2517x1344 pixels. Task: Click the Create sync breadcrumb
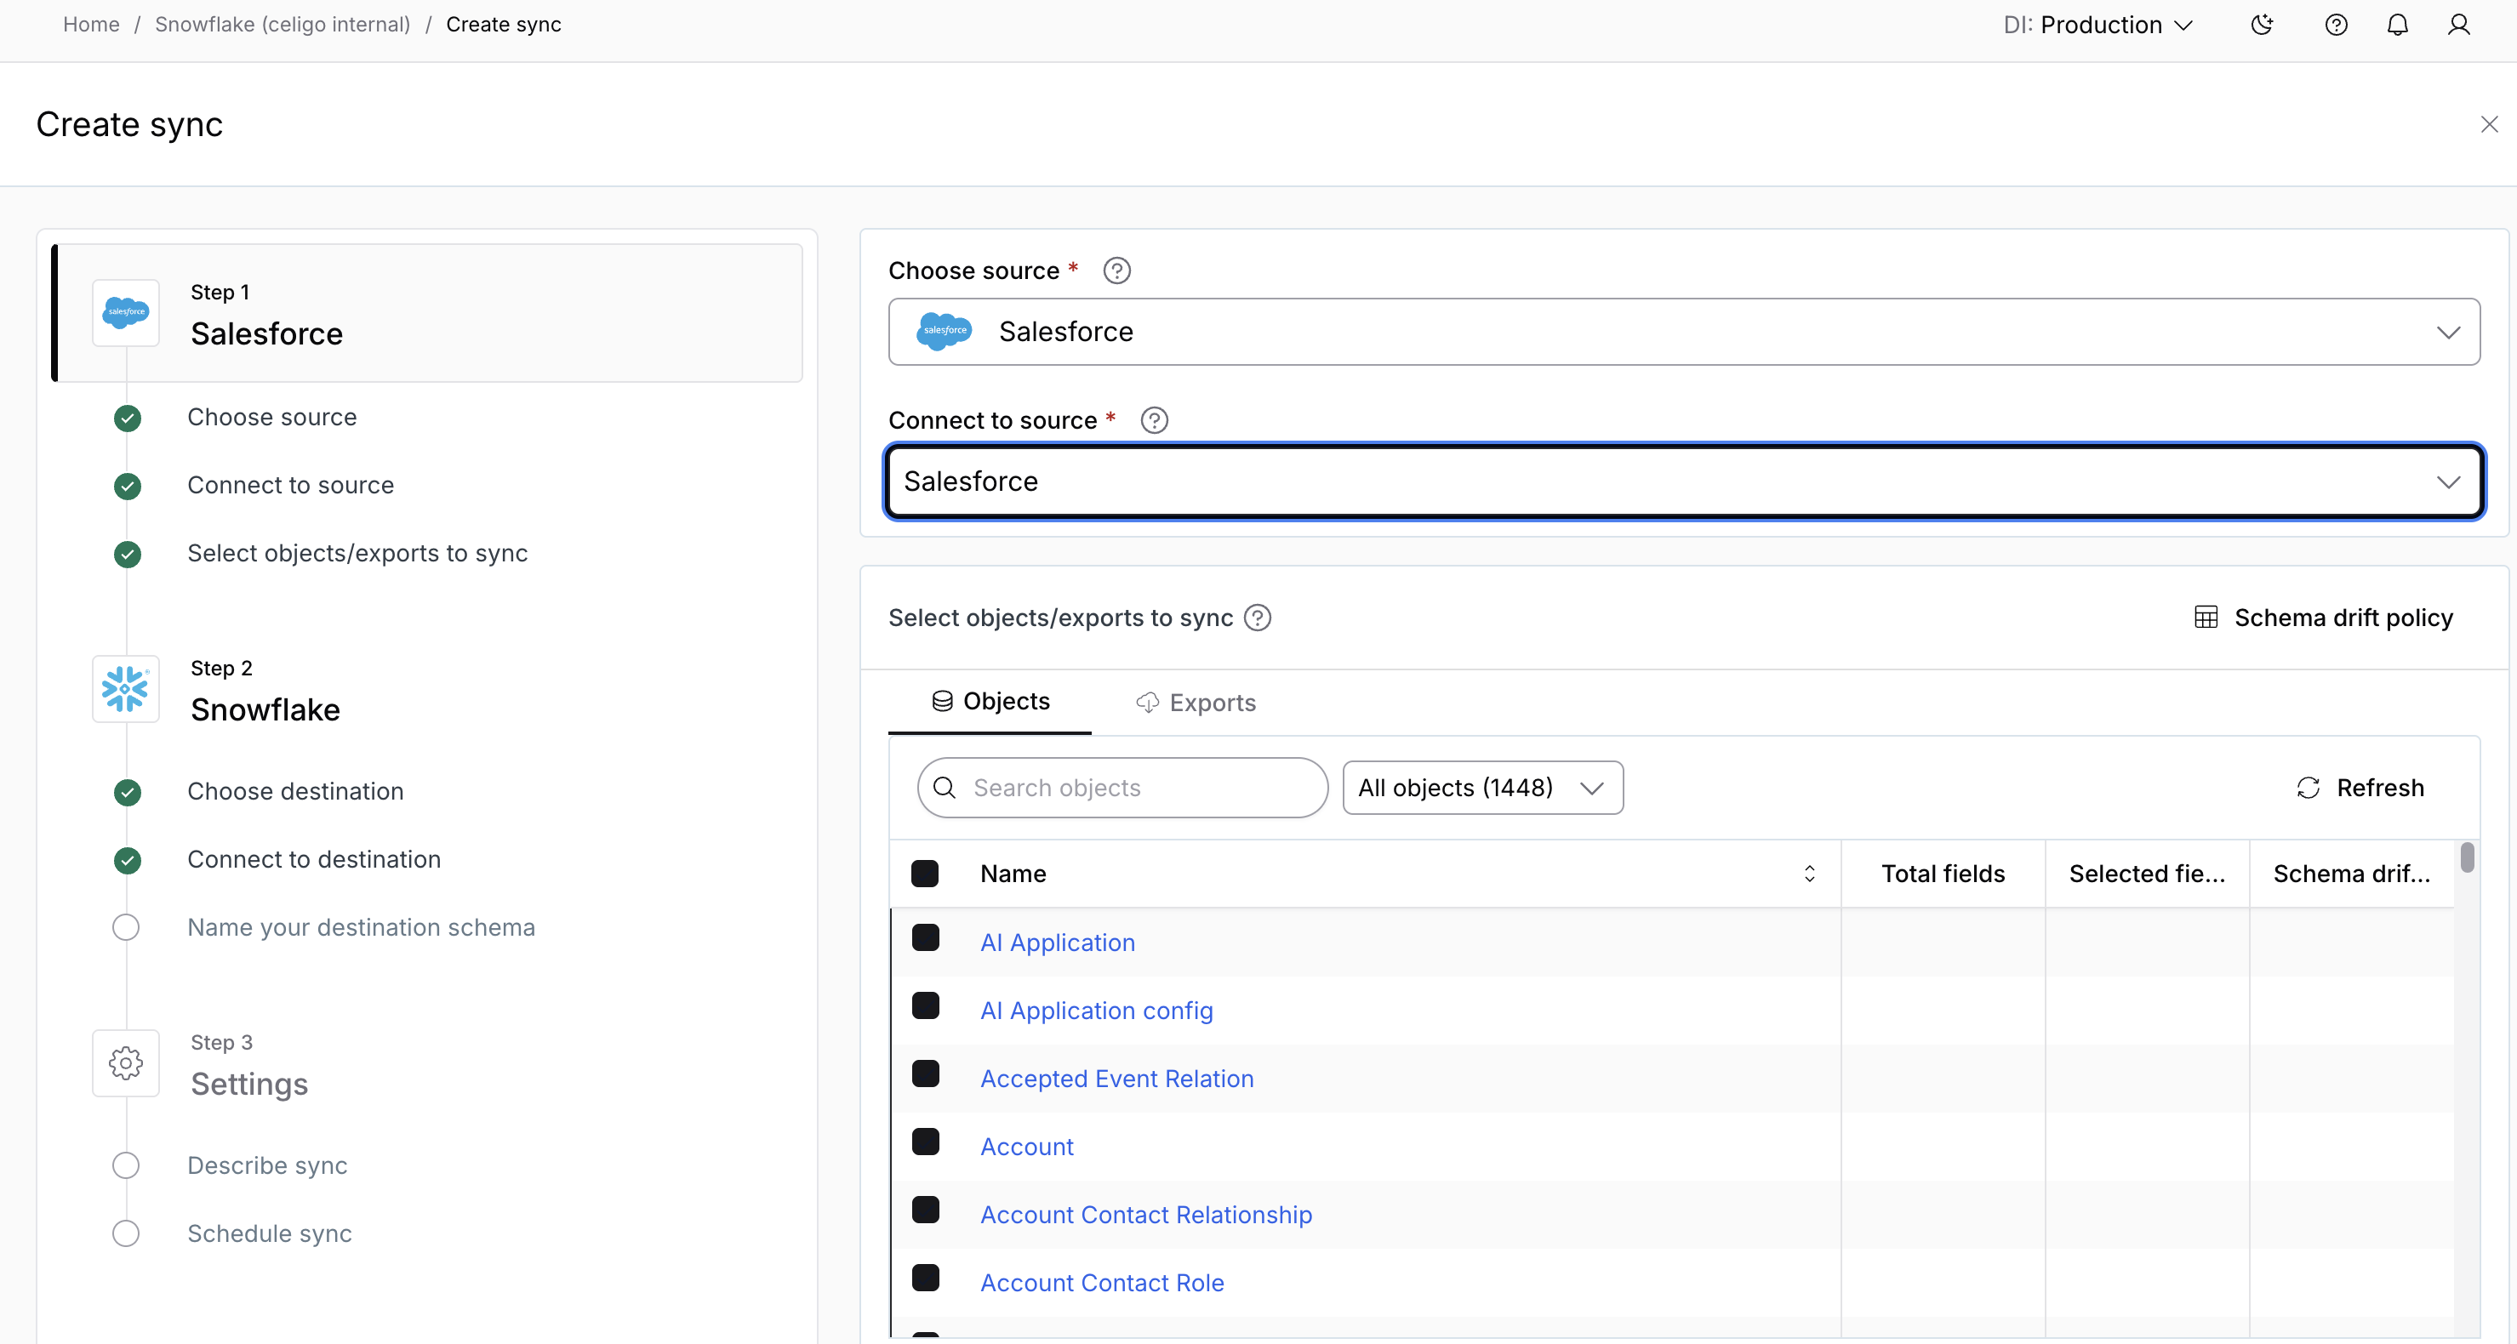coord(503,25)
